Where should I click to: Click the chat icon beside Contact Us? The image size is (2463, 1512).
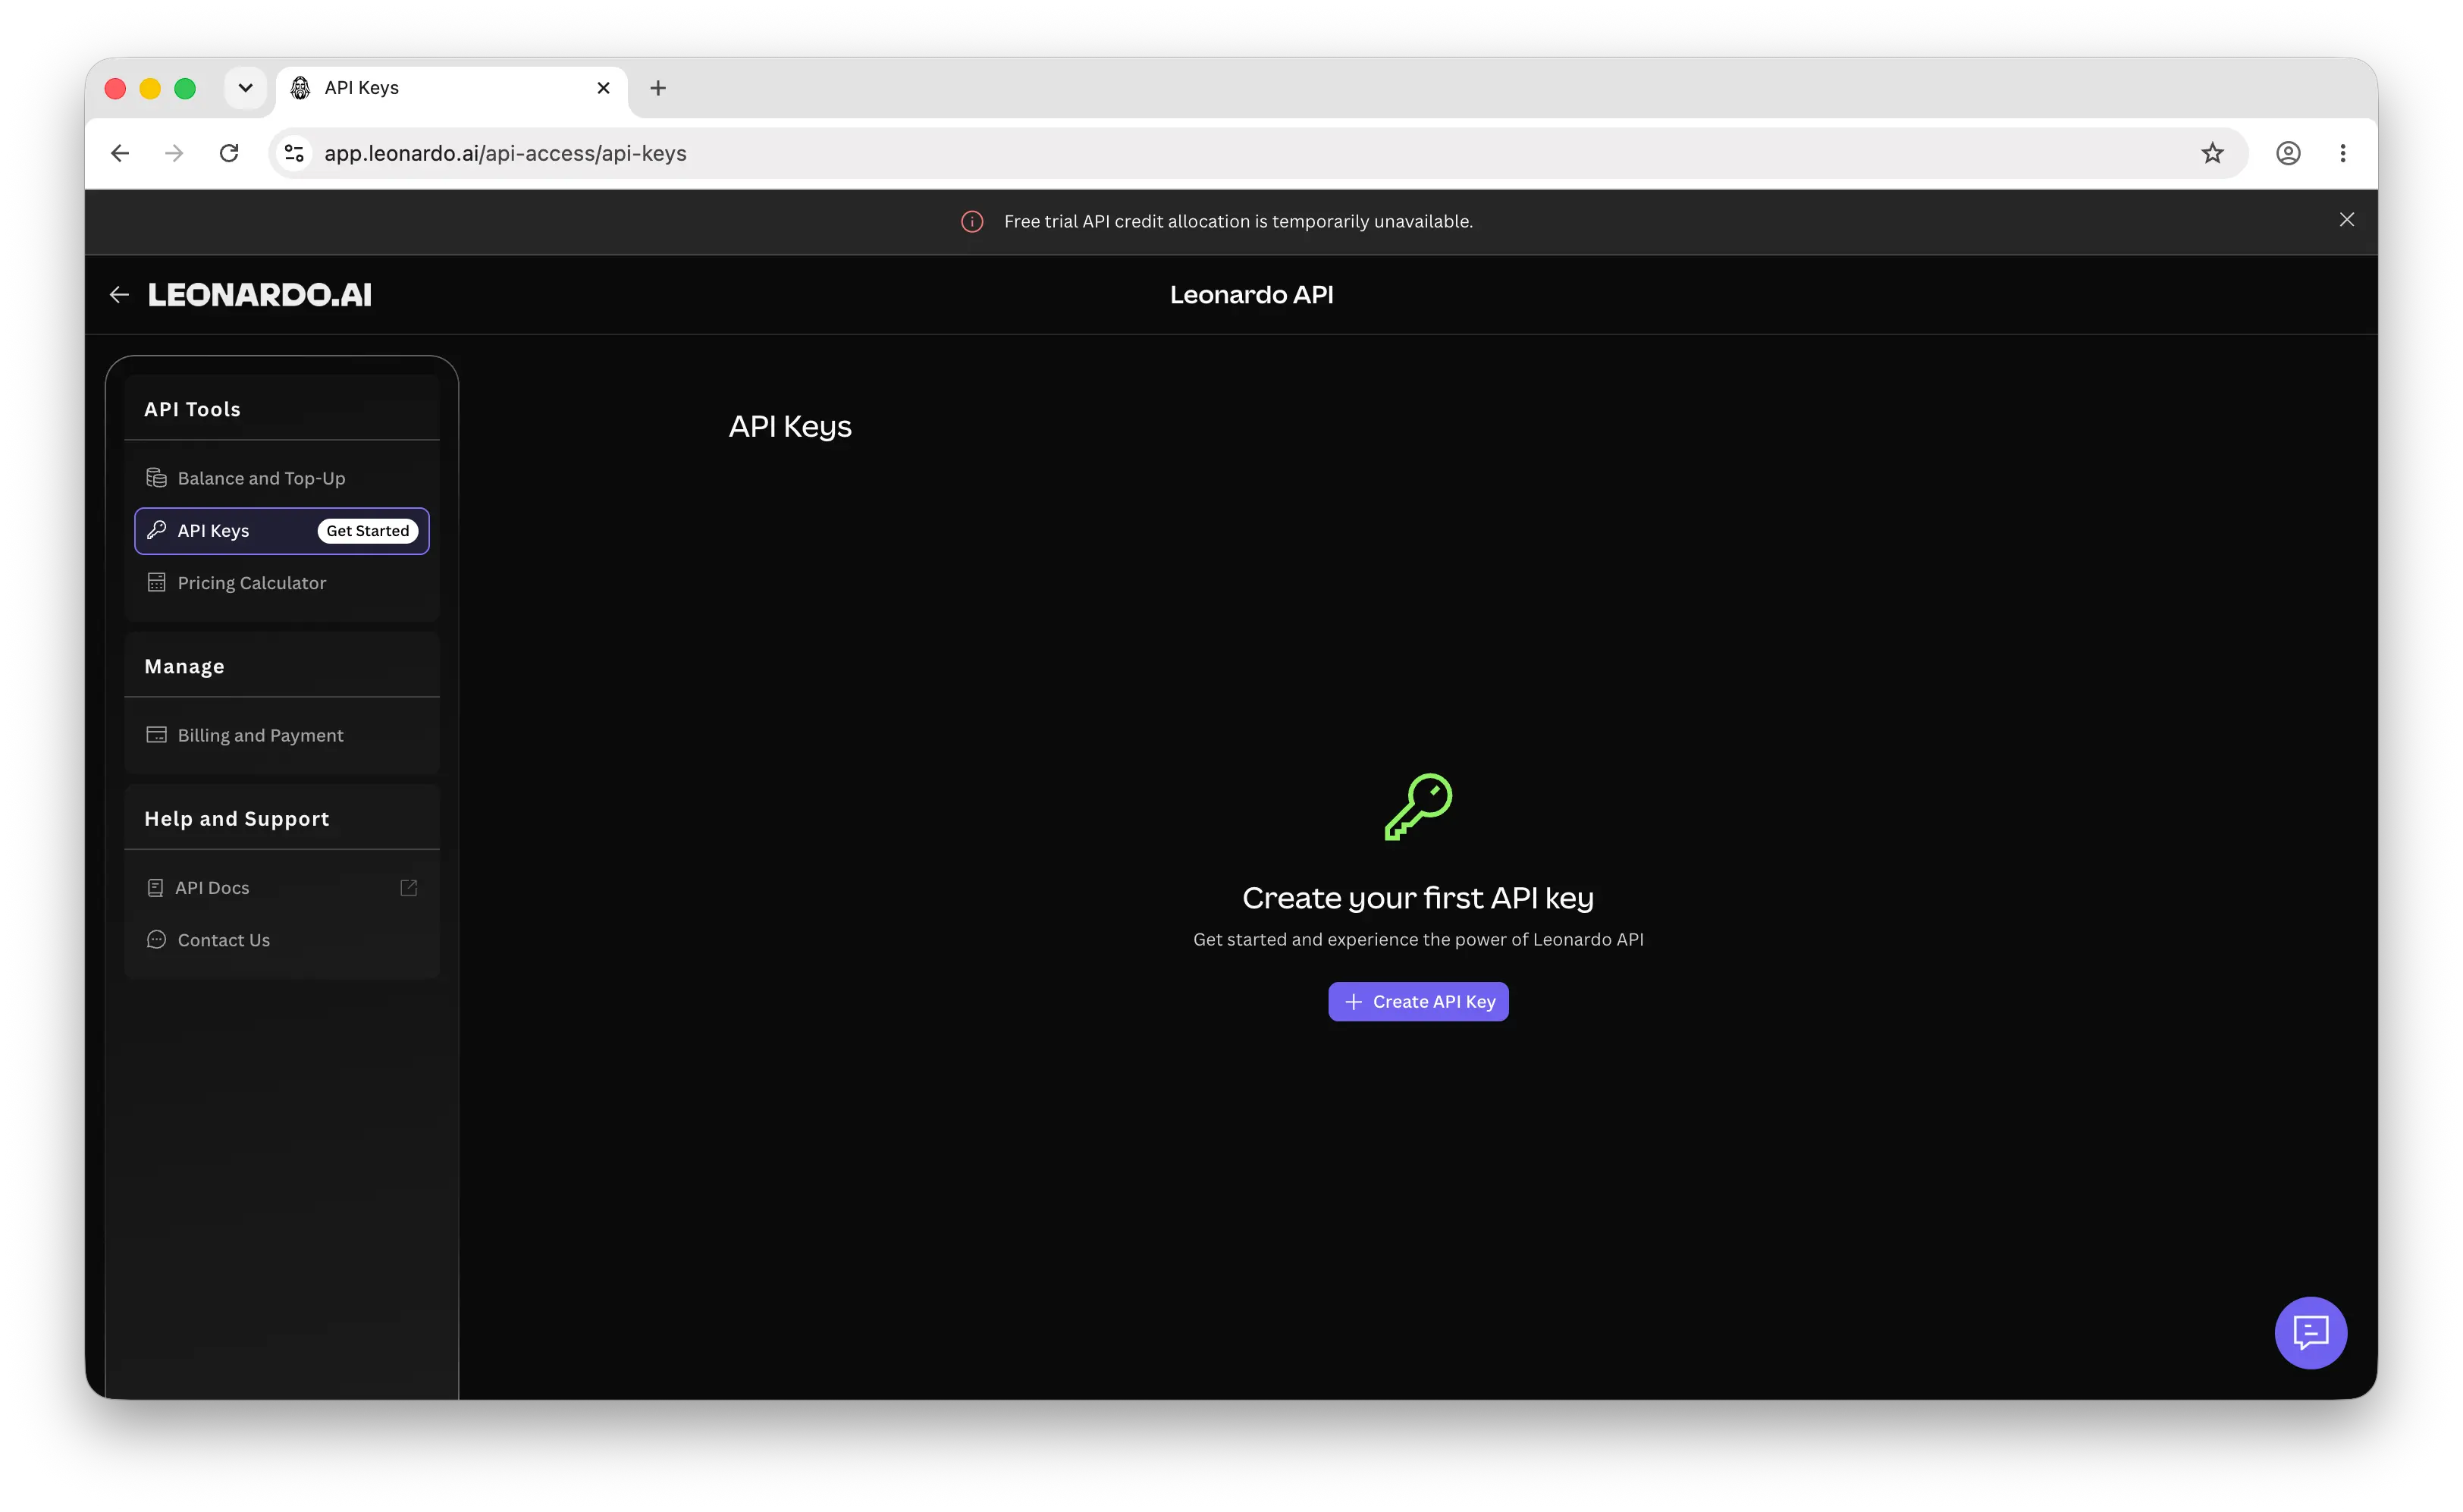[156, 939]
